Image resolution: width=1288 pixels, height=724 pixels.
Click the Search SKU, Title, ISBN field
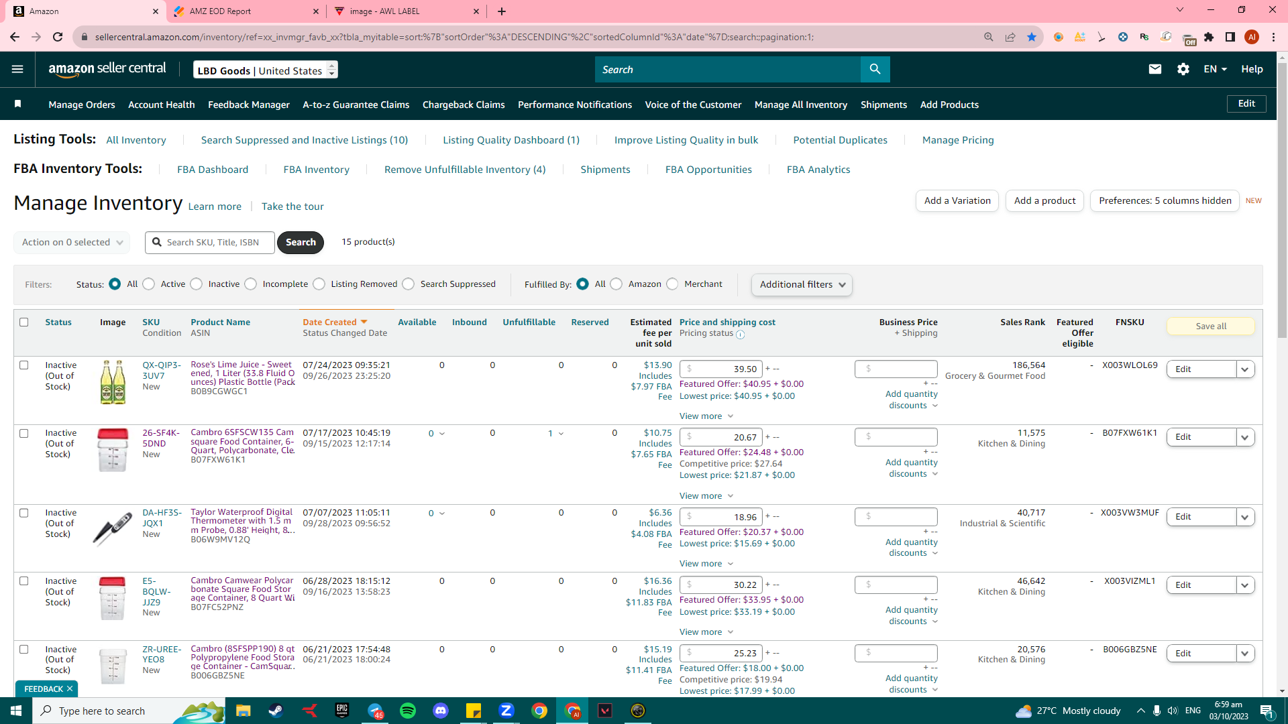coord(210,243)
